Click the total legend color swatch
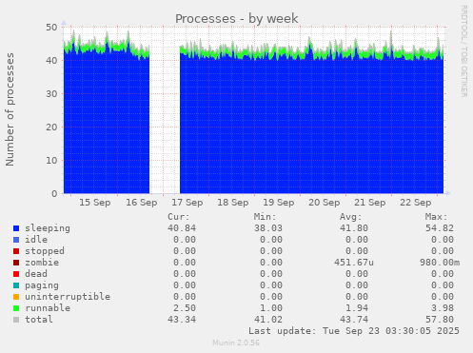473x353 pixels. pos(16,320)
